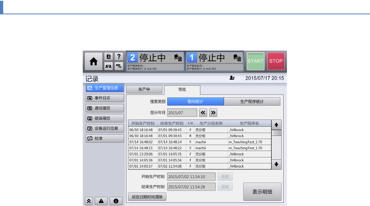This screenshot has height=206, width=370.
Task: Click 设定 beside 结束生产时刻
Action: (x=225, y=187)
